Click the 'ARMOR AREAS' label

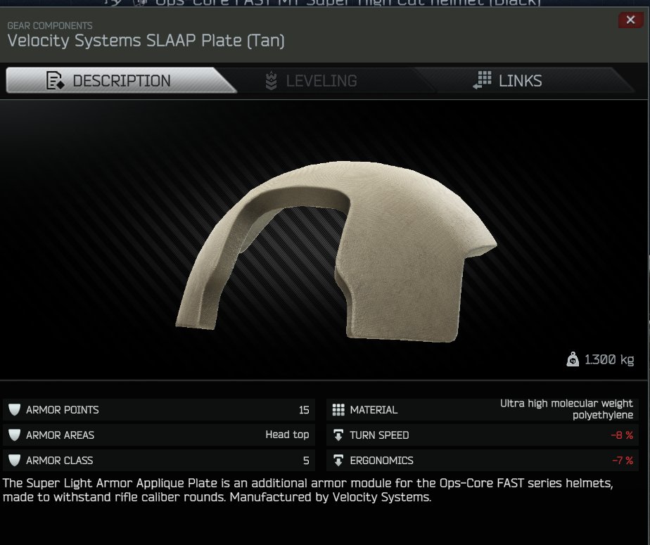click(60, 435)
